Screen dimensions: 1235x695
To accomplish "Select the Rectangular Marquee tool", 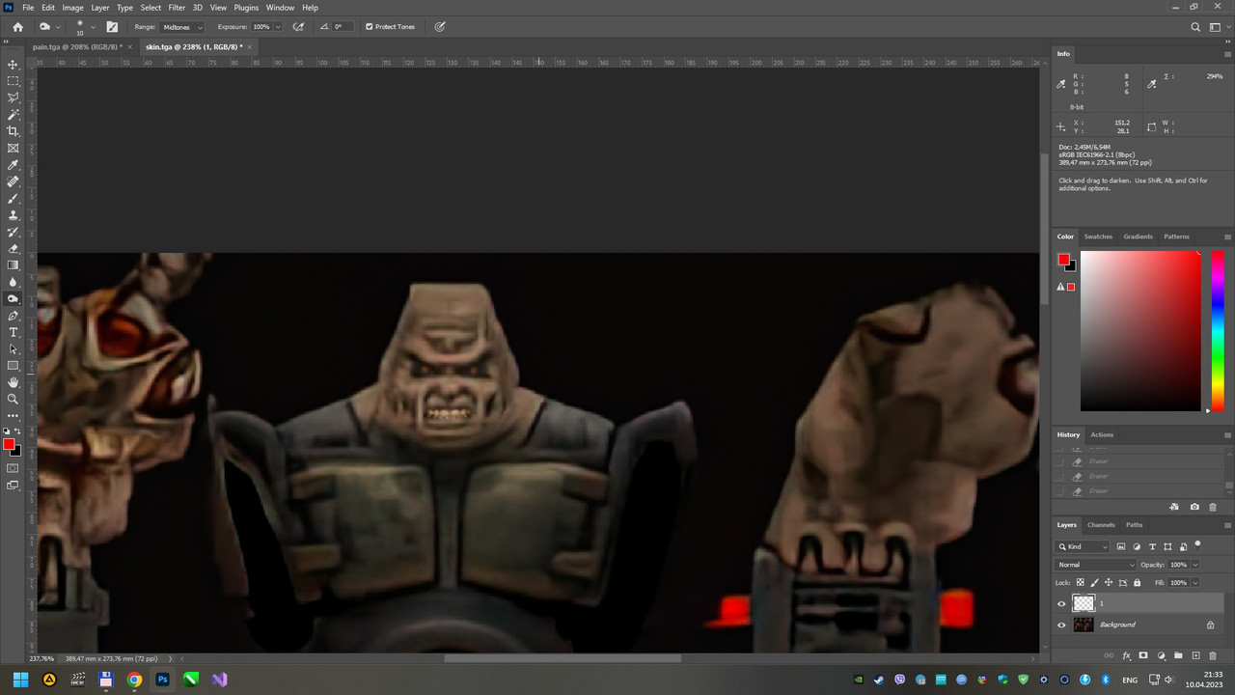I will (13, 81).
